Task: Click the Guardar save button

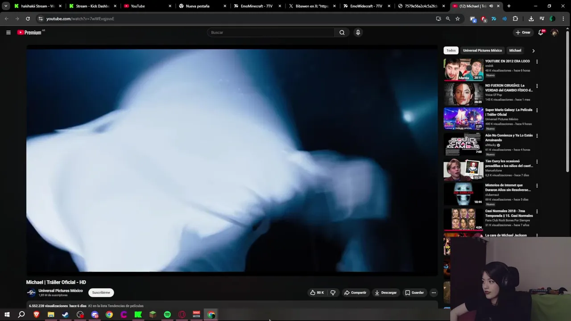Action: (414, 292)
